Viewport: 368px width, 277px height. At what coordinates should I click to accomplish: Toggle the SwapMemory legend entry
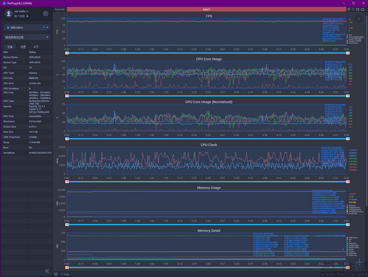[x=353, y=207]
